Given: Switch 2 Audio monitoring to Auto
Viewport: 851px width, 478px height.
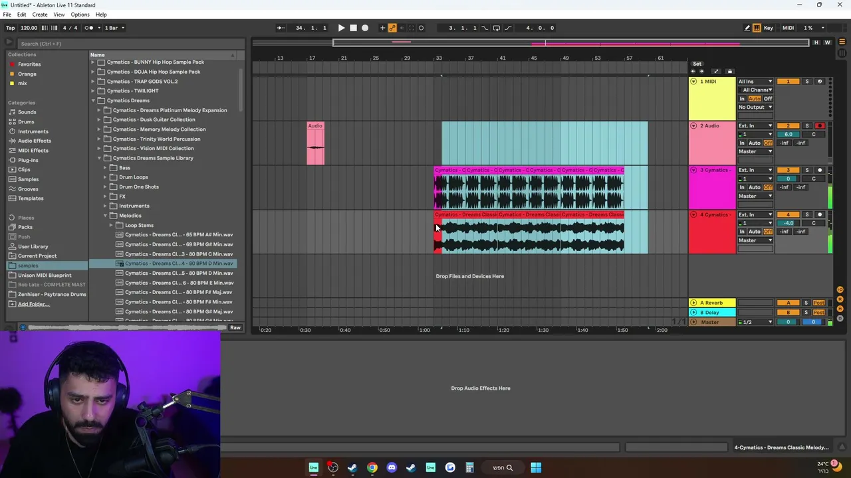Looking at the screenshot, I should [755, 143].
